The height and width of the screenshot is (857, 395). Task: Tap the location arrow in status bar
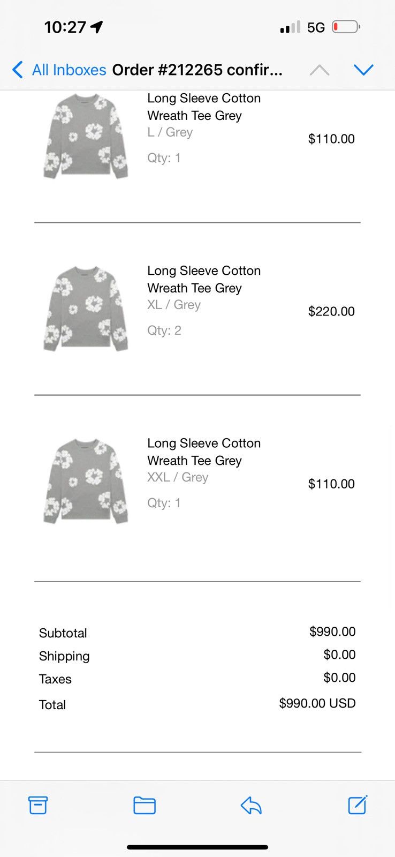(97, 27)
